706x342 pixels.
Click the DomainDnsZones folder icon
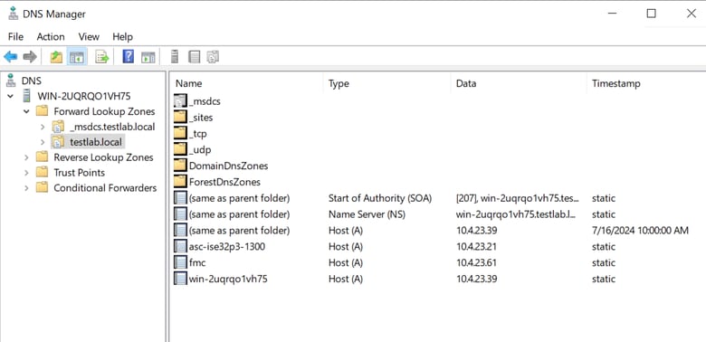tap(180, 166)
